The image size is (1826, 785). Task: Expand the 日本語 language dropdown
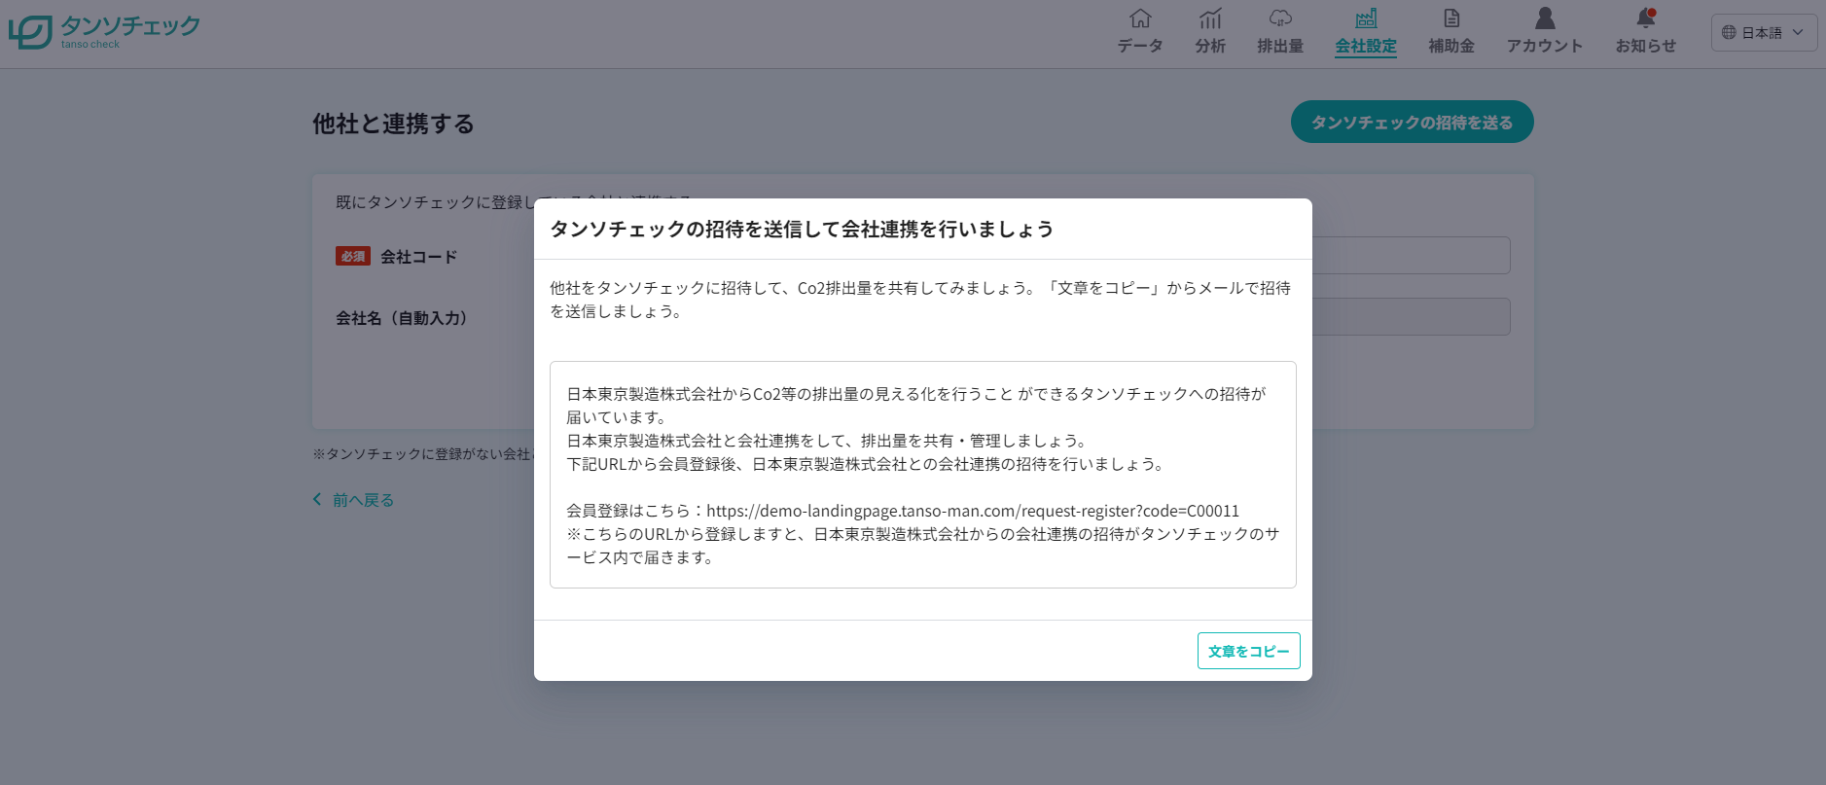point(1764,32)
